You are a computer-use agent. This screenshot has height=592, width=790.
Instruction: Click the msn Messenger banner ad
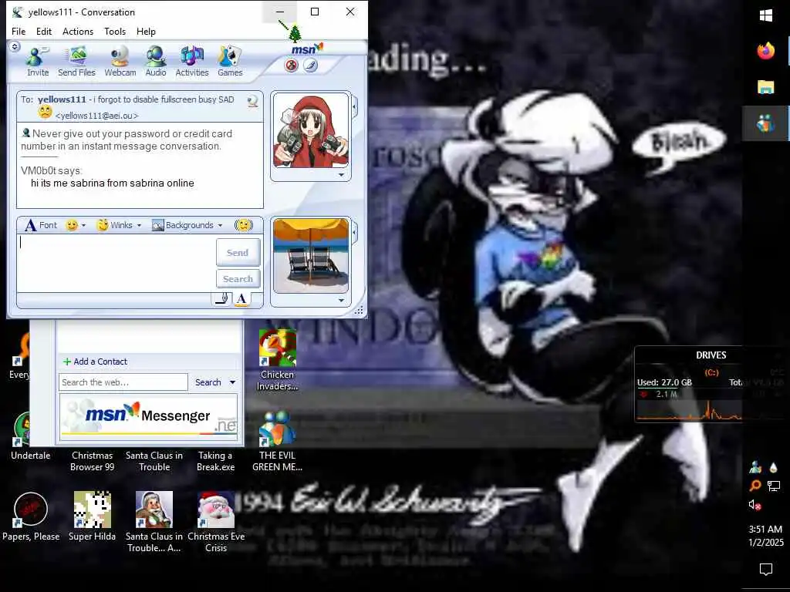coord(149,417)
